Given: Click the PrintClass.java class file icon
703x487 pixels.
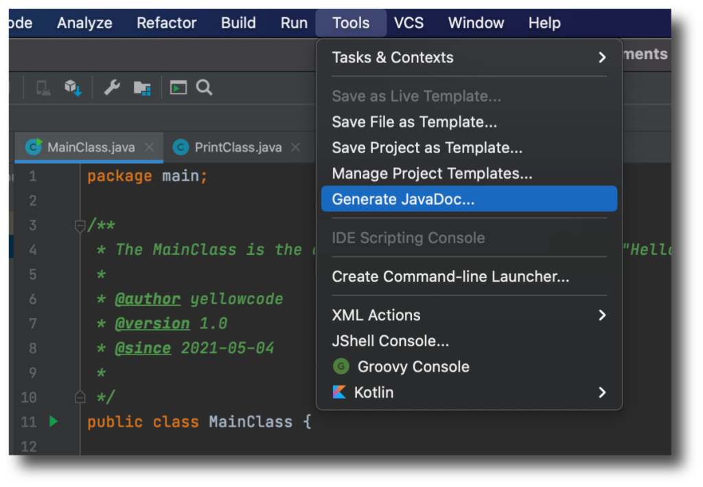Looking at the screenshot, I should click(x=181, y=147).
